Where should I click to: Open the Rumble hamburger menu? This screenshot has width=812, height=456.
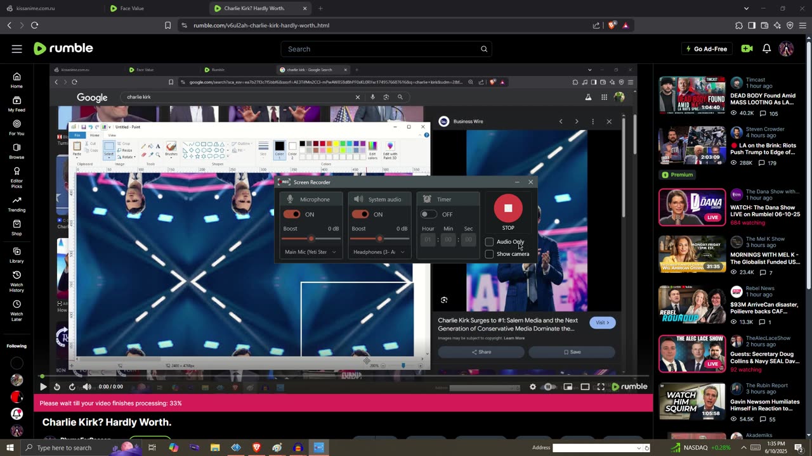point(16,49)
